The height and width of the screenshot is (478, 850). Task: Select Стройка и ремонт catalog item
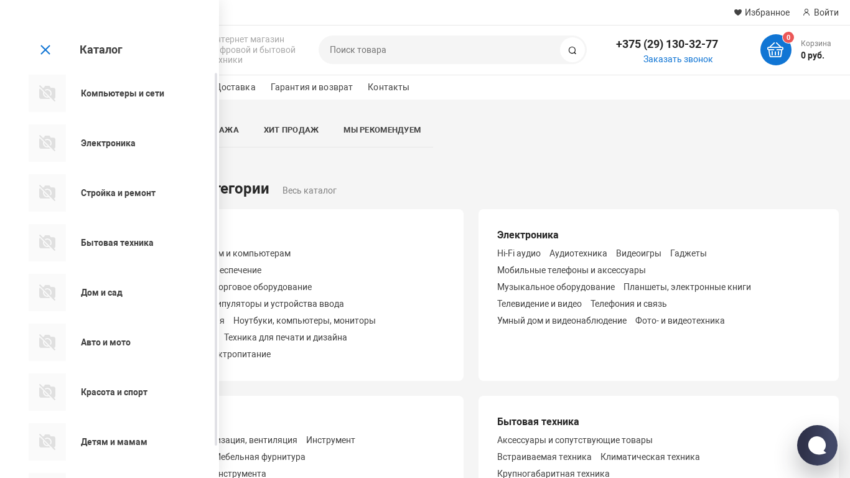click(x=118, y=193)
